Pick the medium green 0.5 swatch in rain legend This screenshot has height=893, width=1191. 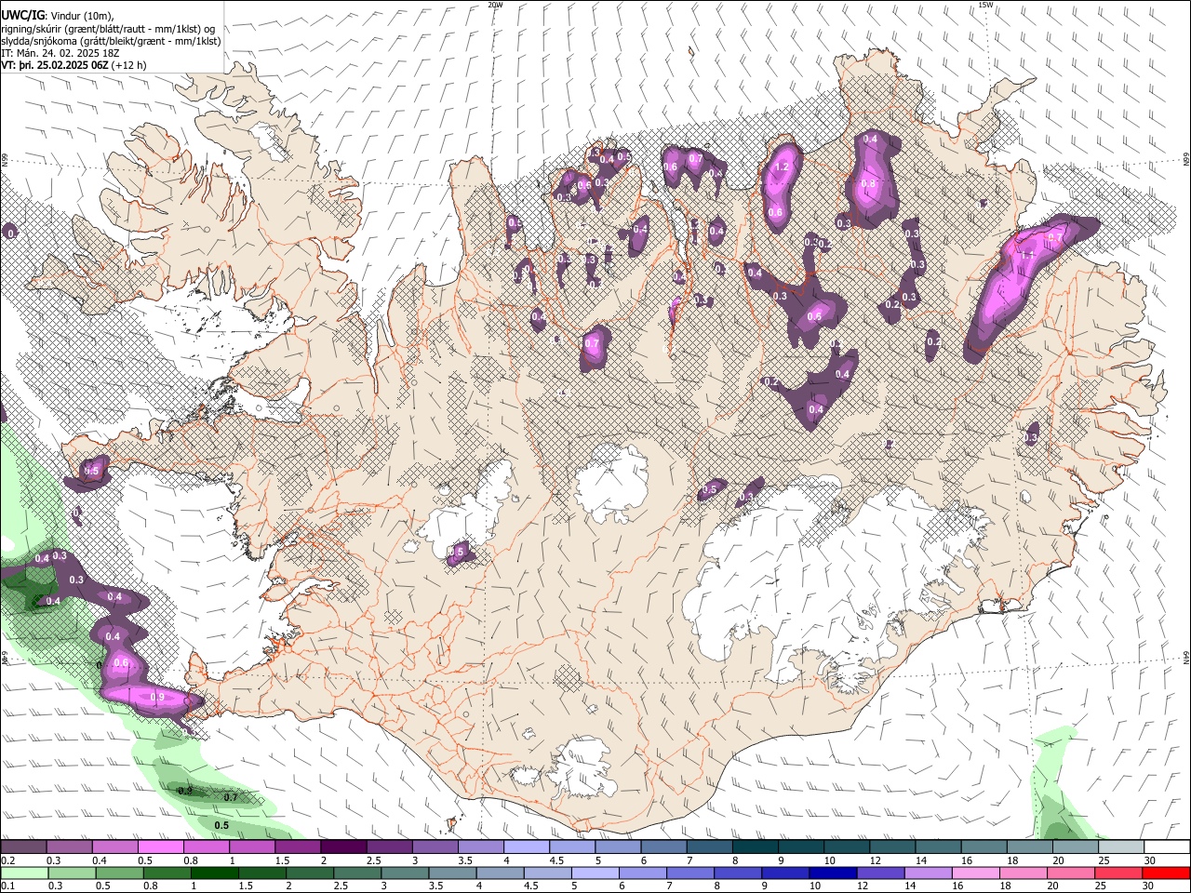[x=119, y=873]
